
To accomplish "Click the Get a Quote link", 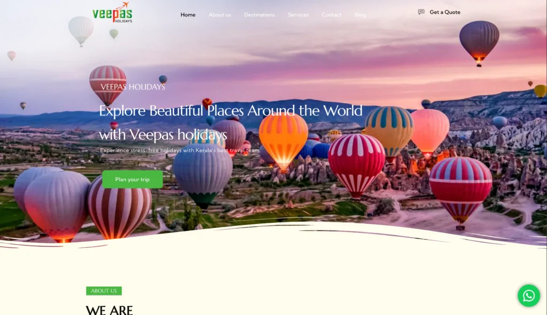I will coord(444,12).
